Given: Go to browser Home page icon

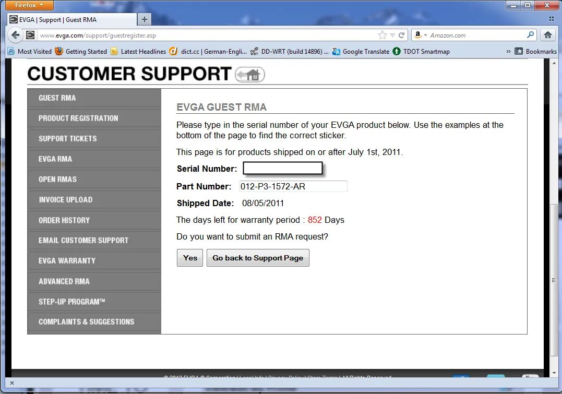Looking at the screenshot, I should point(548,35).
